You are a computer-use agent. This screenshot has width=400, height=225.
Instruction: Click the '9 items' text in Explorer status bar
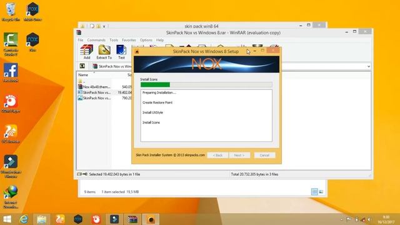click(x=90, y=192)
